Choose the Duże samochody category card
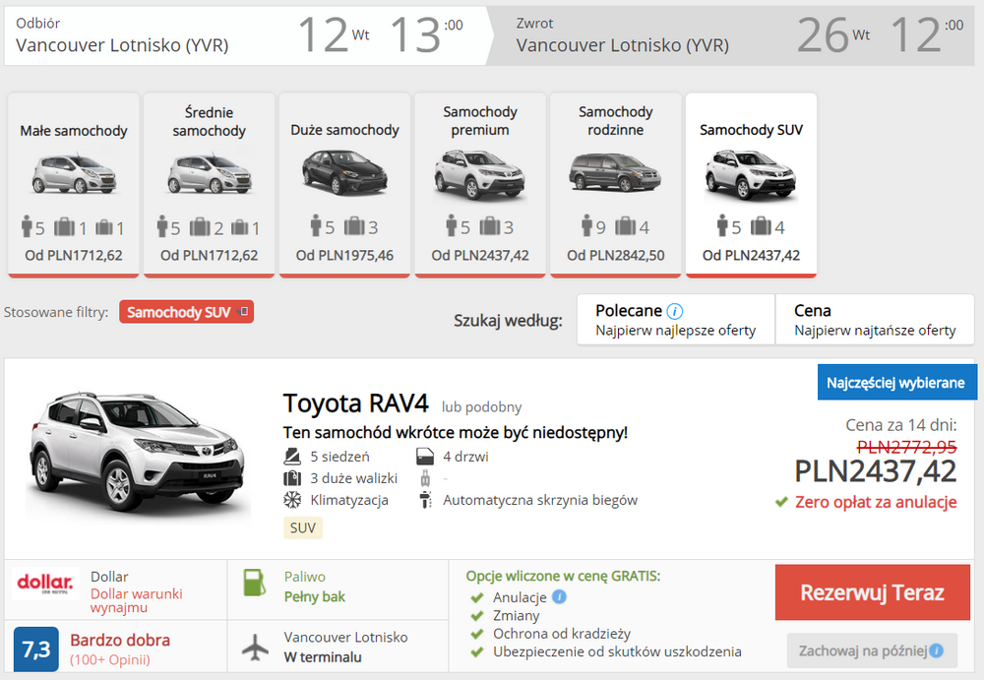Viewport: 984px width, 680px height. (x=344, y=185)
